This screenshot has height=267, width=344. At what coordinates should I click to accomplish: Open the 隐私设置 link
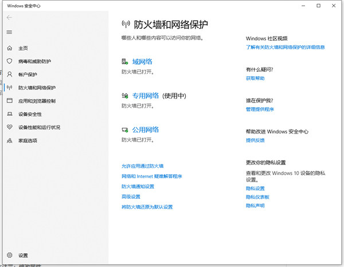pyautogui.click(x=255, y=189)
